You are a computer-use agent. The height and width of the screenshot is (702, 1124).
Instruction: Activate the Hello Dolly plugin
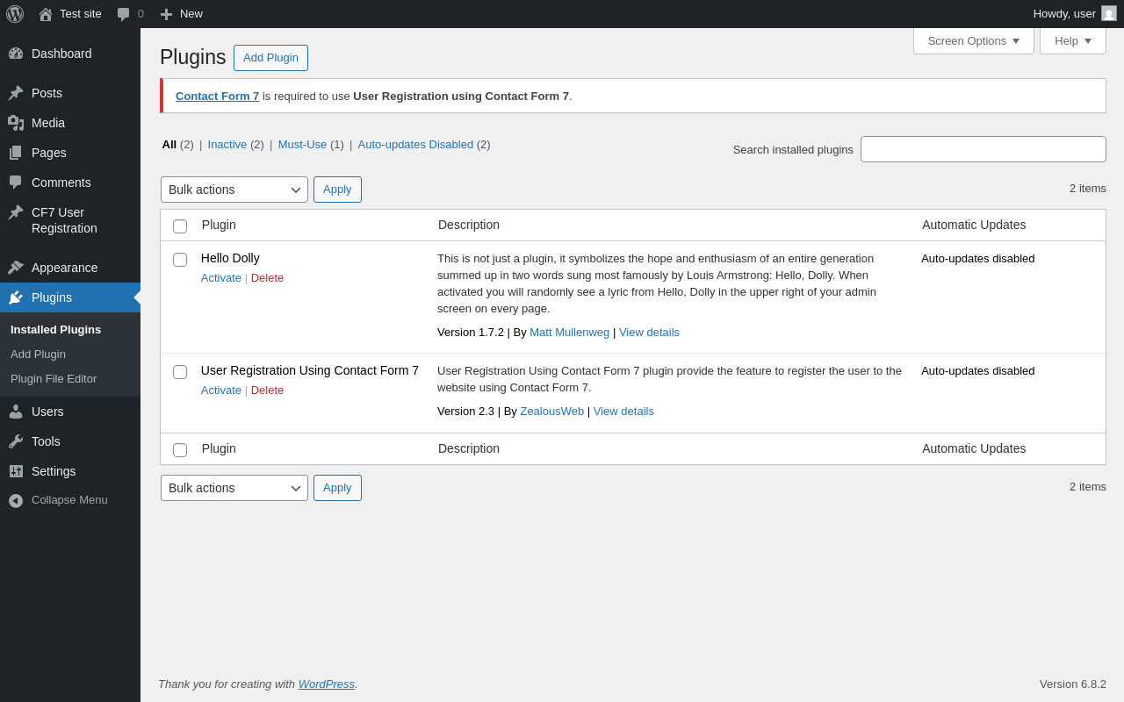click(220, 278)
